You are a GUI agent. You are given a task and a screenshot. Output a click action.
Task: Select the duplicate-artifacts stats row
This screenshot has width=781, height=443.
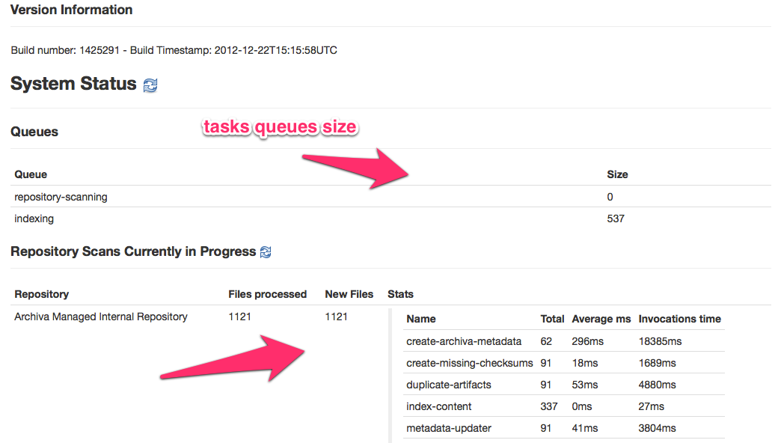tap(449, 385)
